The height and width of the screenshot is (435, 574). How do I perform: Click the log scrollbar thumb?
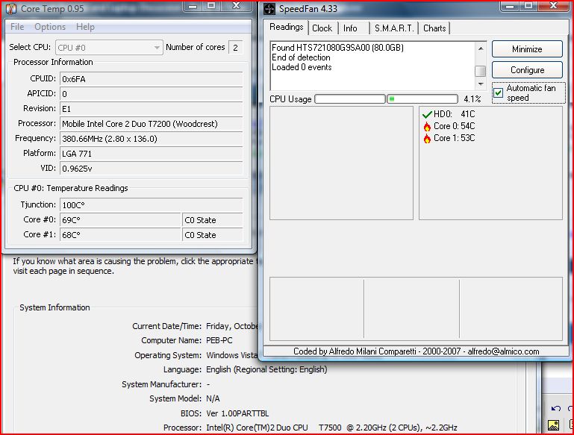pos(480,71)
